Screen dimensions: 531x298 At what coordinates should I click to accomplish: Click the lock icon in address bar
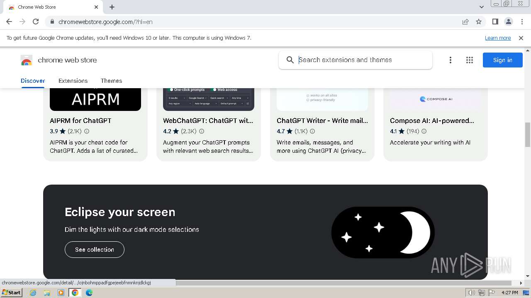(x=52, y=22)
